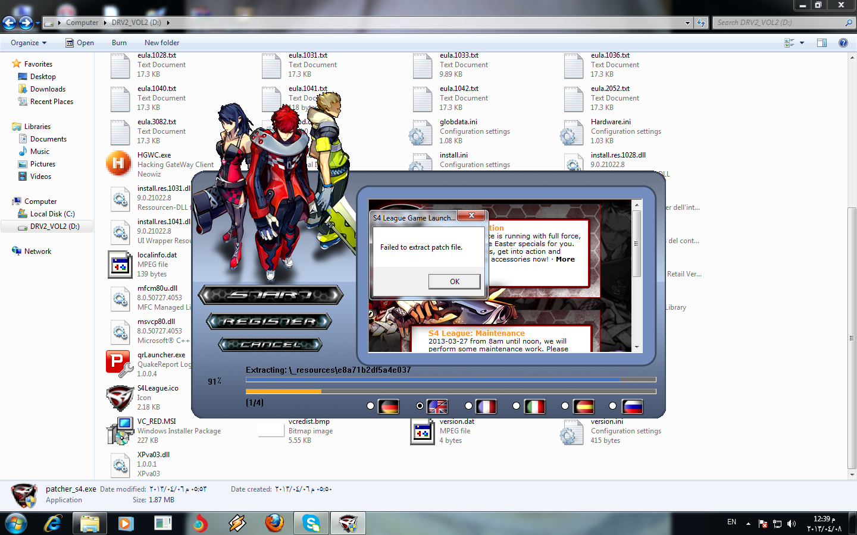Select the Spanish language radio button
The width and height of the screenshot is (857, 535).
click(x=565, y=406)
